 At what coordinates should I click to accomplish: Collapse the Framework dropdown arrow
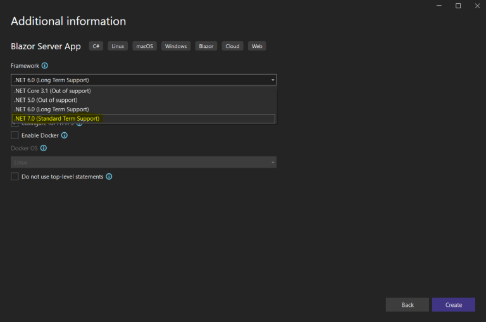point(273,80)
